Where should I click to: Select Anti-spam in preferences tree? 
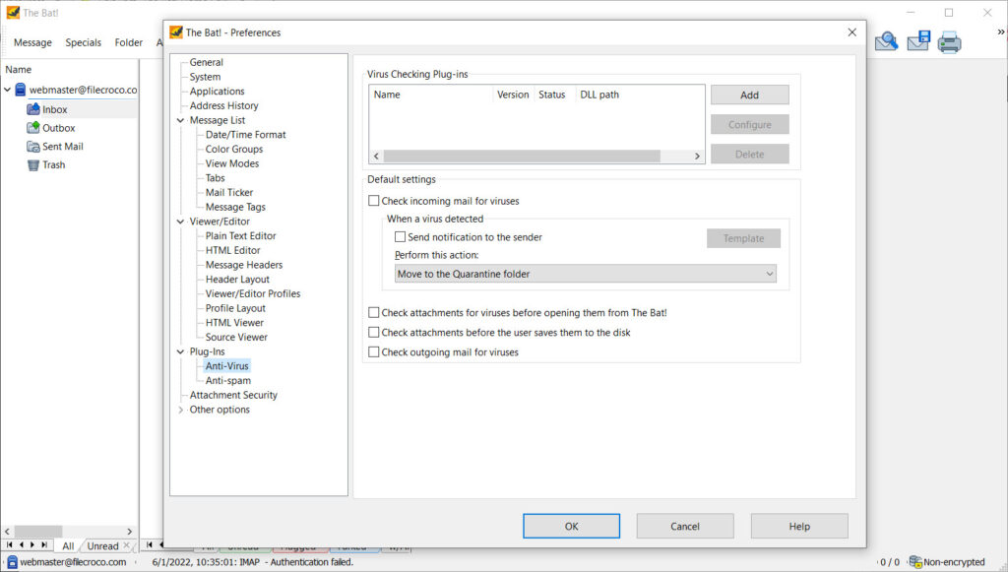coord(228,380)
